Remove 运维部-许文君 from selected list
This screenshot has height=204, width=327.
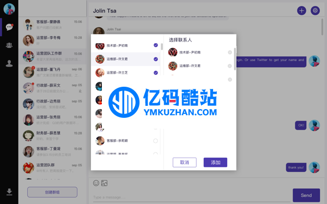point(229,66)
